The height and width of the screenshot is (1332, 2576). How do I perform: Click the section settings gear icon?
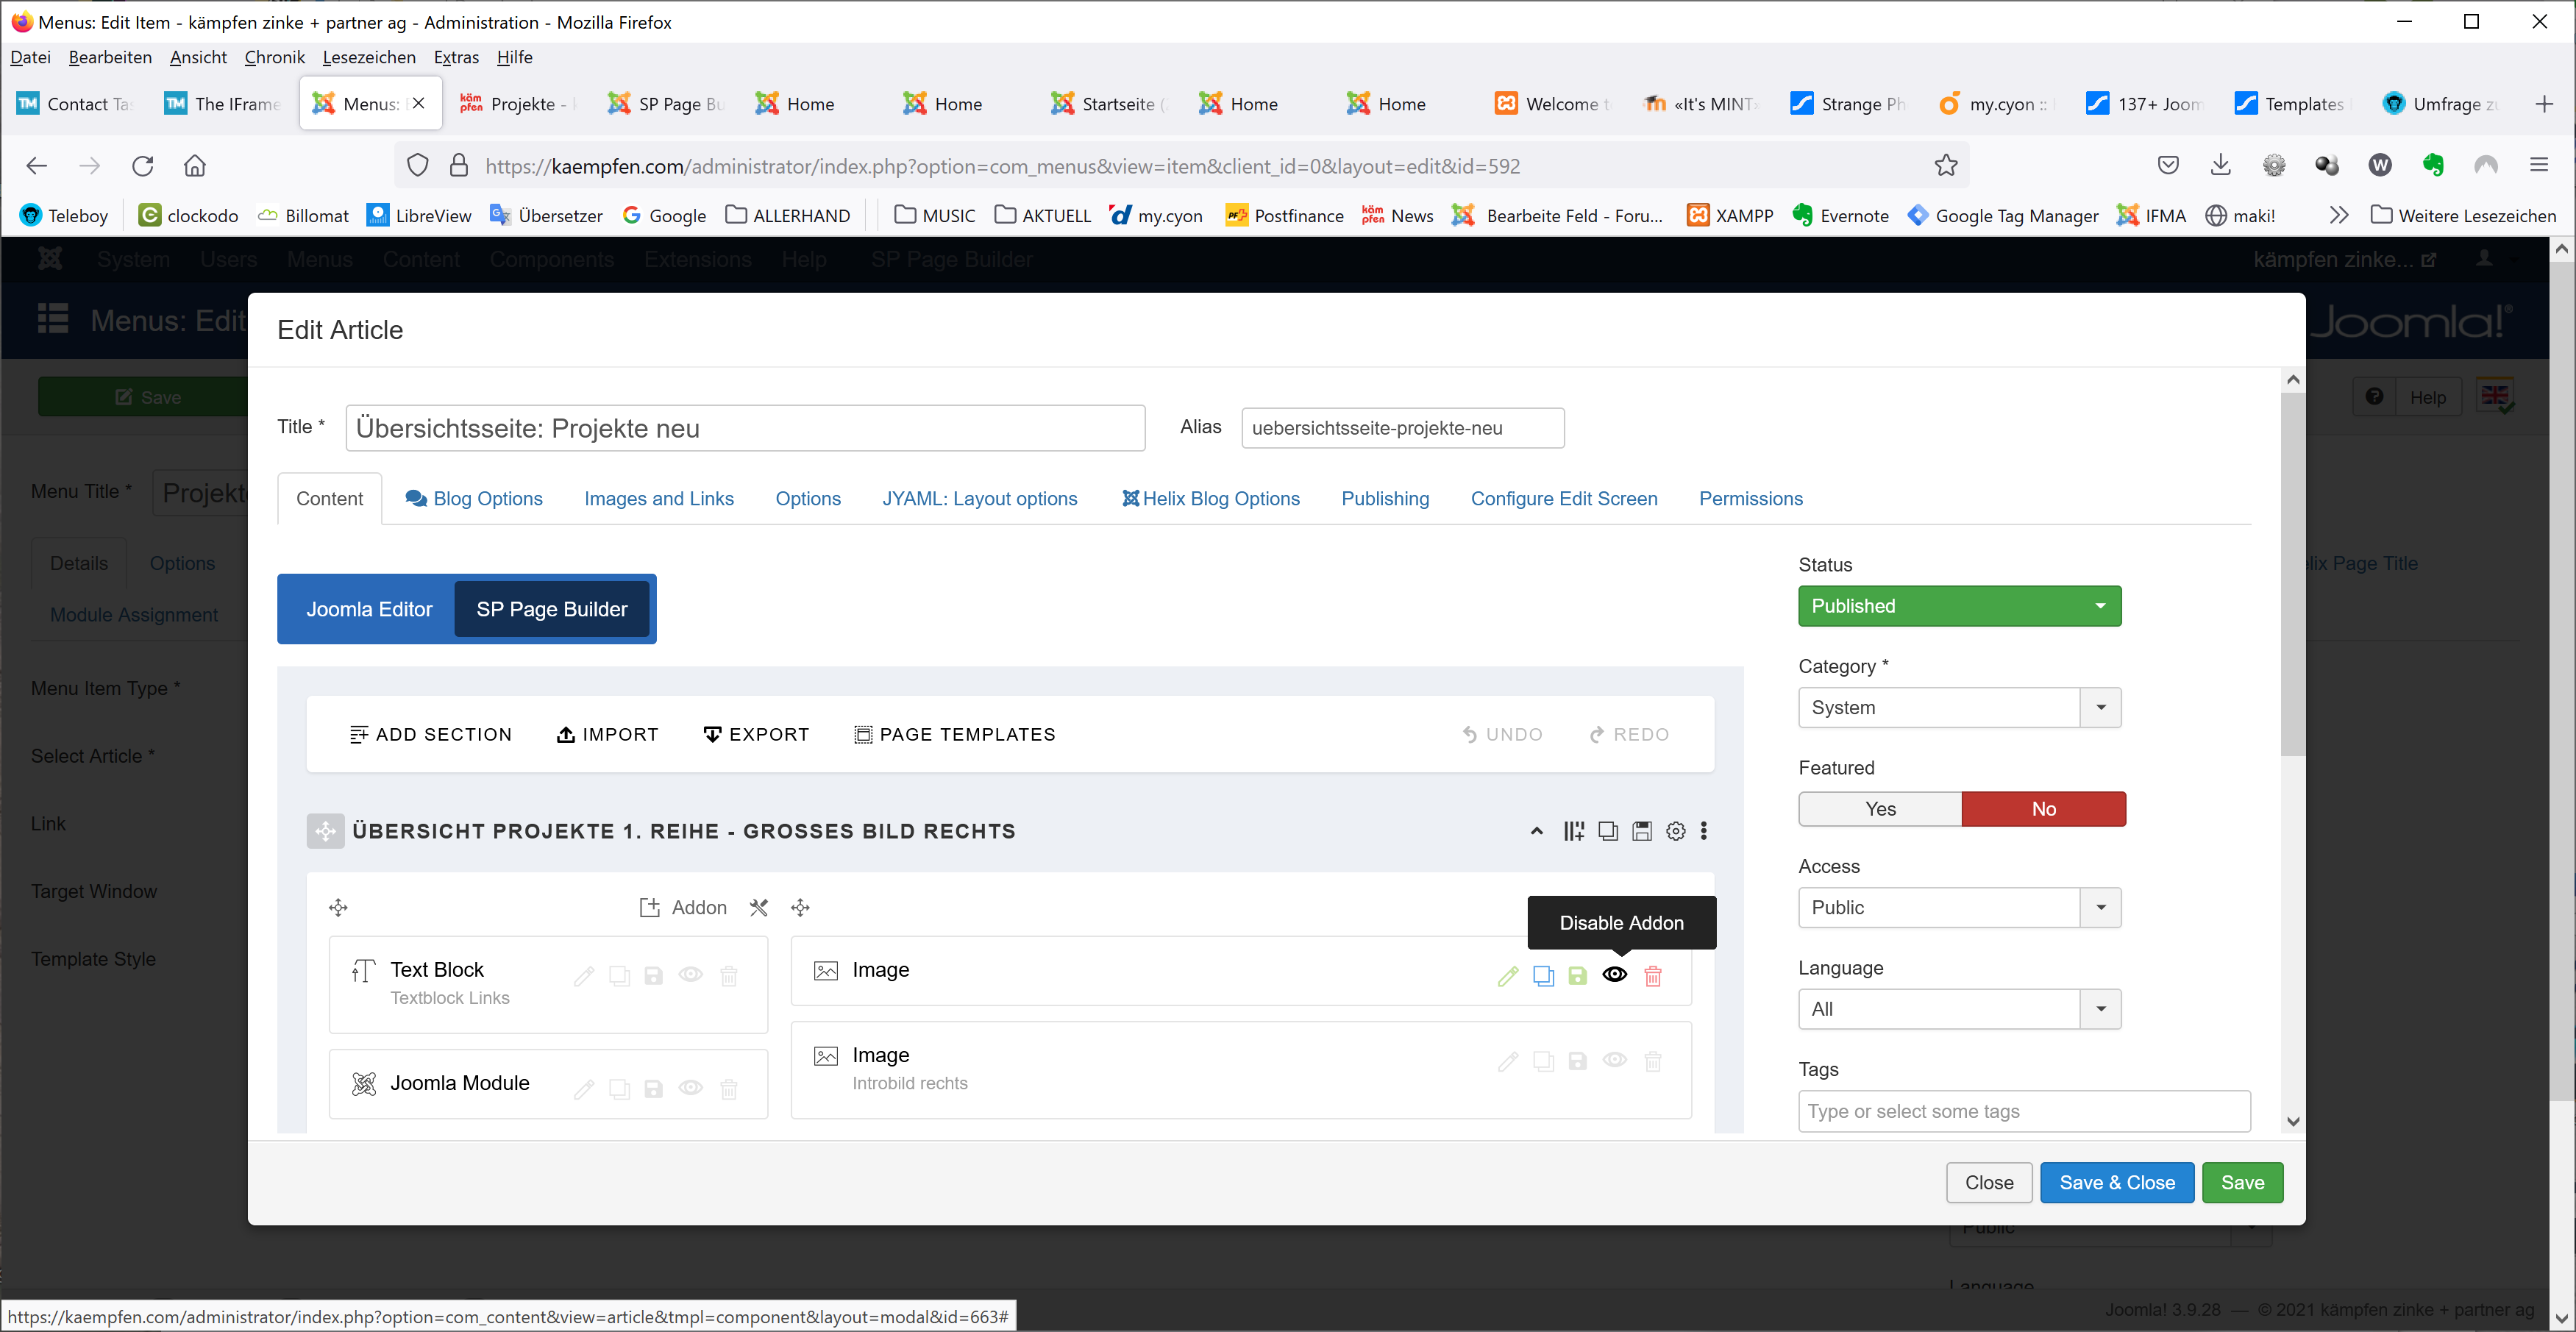[x=1676, y=831]
